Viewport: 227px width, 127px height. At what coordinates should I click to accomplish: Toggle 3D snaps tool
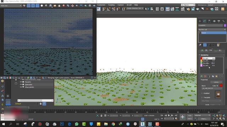tap(104, 9)
